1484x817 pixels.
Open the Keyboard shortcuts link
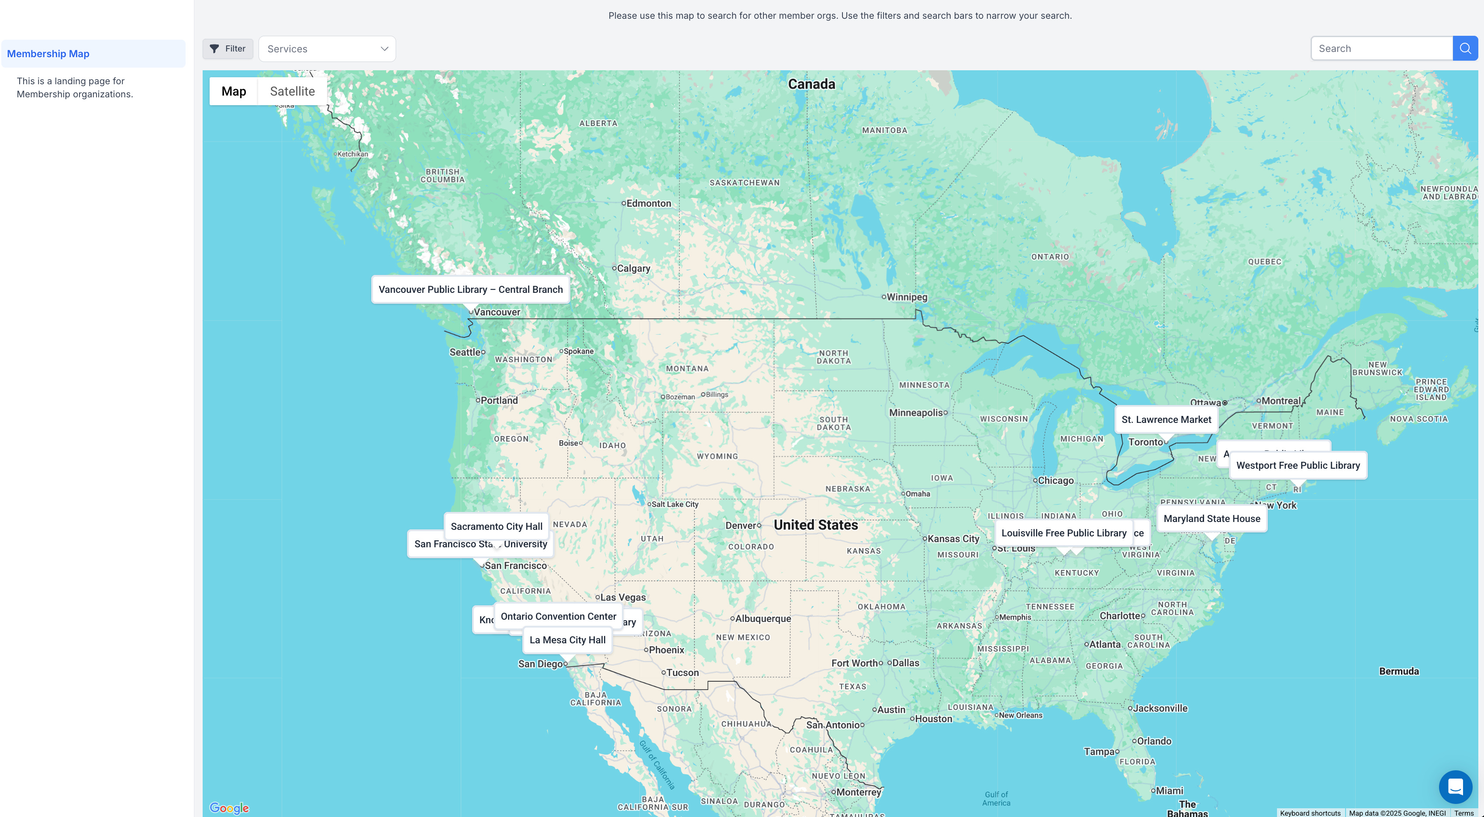point(1310,812)
